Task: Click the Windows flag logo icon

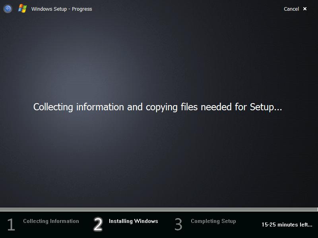Action: pos(23,9)
